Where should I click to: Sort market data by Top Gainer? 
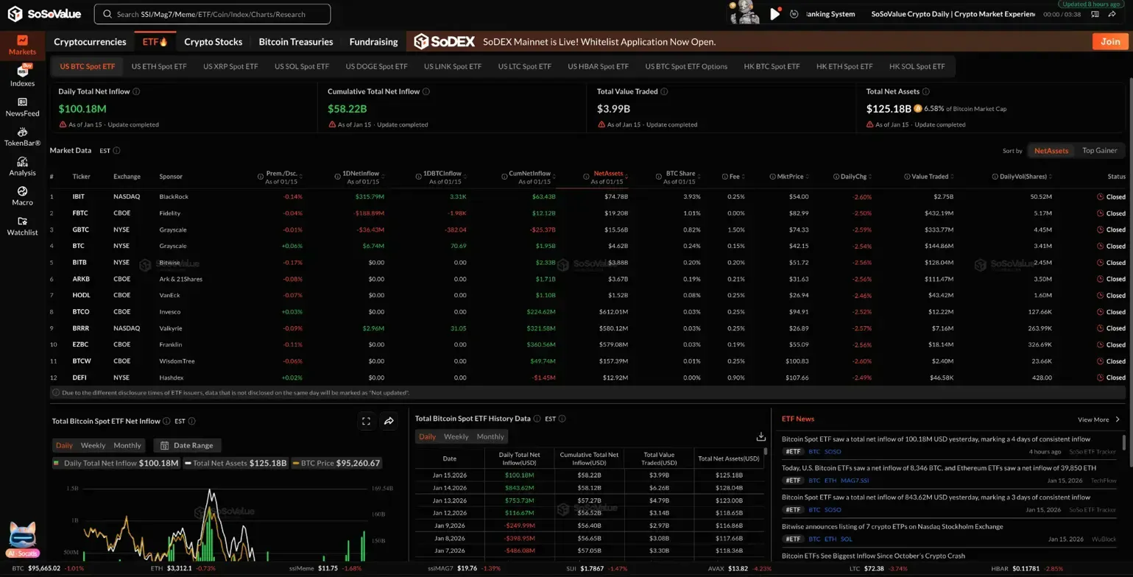tap(1099, 150)
